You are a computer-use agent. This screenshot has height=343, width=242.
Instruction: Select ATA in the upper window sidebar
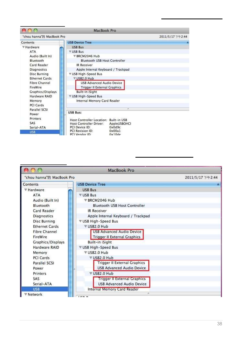point(33,52)
